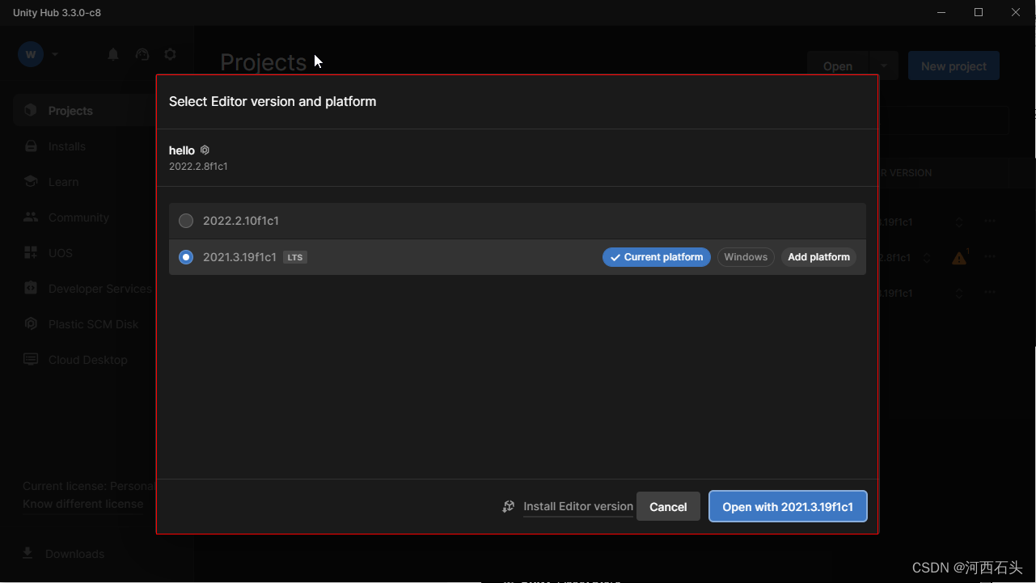Open more options on the 2.8f1c1 row

990,257
